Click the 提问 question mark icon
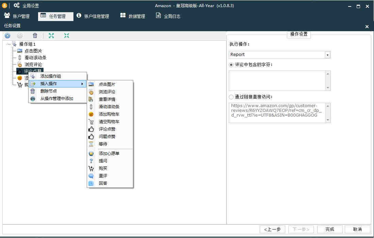374x238 pixels. pos(91,161)
